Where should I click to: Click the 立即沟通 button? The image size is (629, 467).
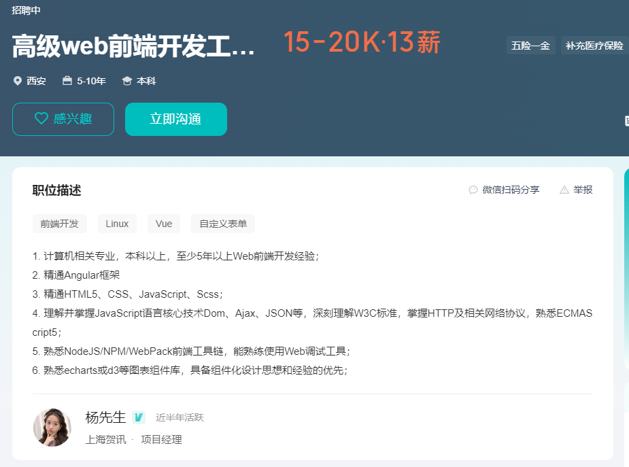pyautogui.click(x=175, y=118)
